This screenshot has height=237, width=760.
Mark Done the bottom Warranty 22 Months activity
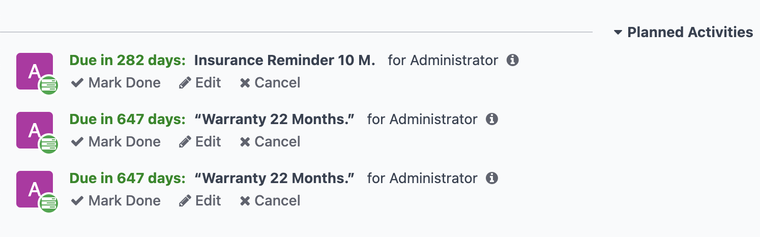[116, 201]
